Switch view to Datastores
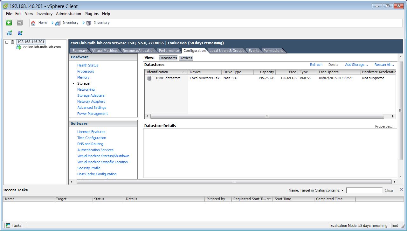The width and height of the screenshot is (407, 231). point(168,58)
